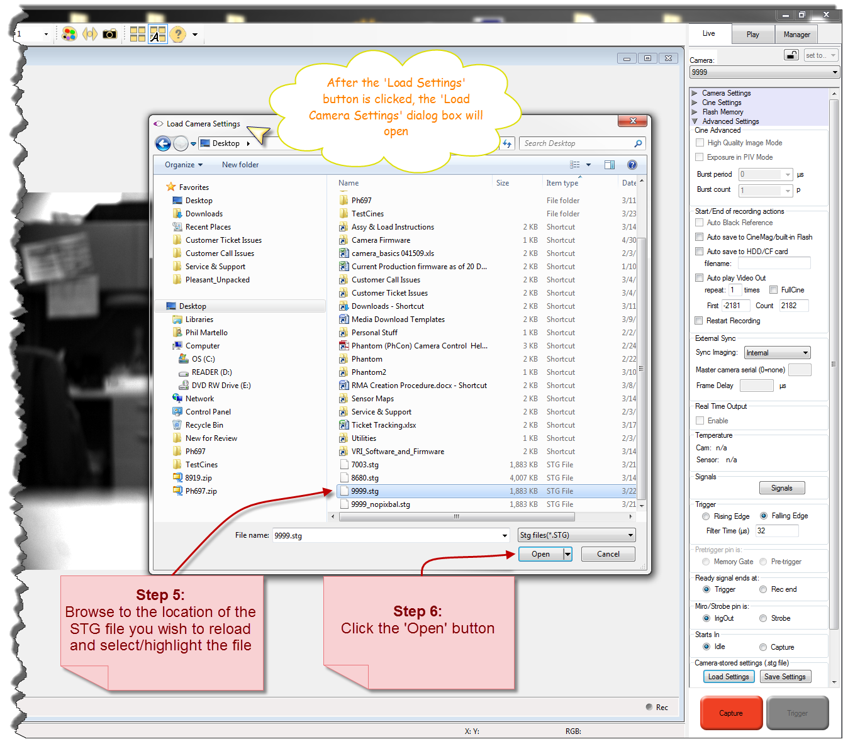
Task: Click the refresh icon in the dialog address bar
Action: 508,143
